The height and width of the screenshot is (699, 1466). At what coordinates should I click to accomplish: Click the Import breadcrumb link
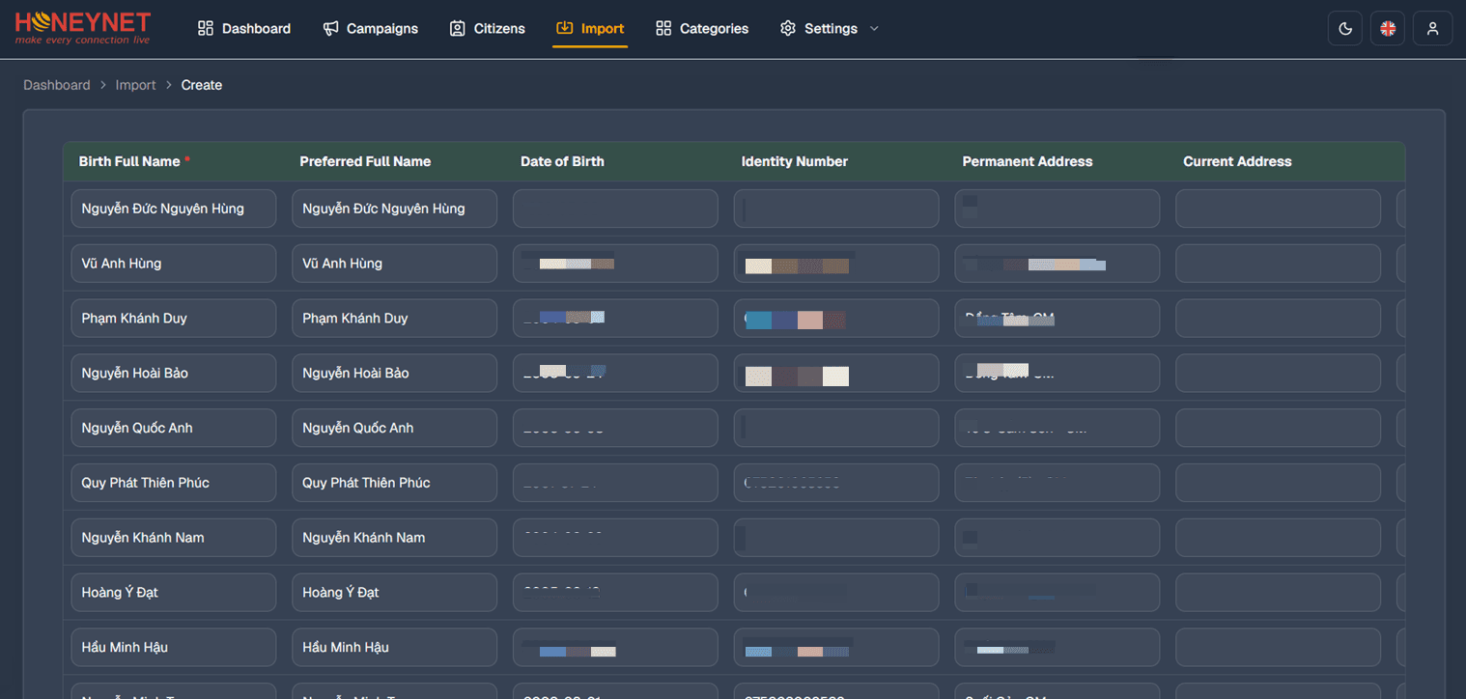tap(135, 85)
